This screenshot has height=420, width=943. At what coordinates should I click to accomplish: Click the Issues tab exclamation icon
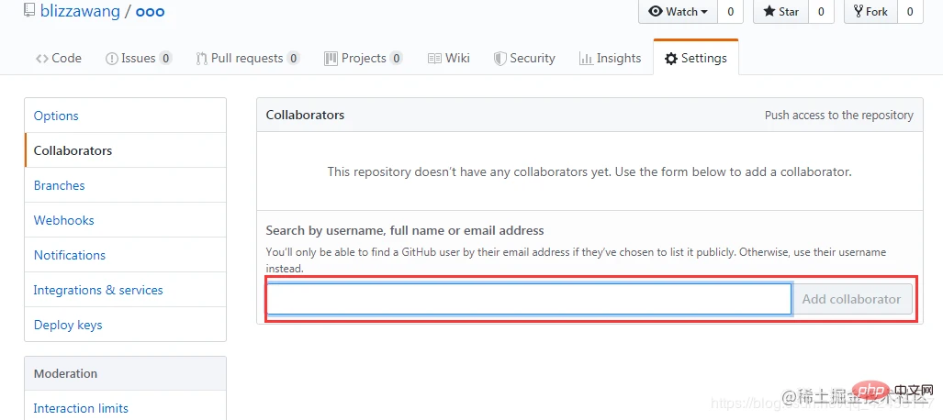coord(112,58)
